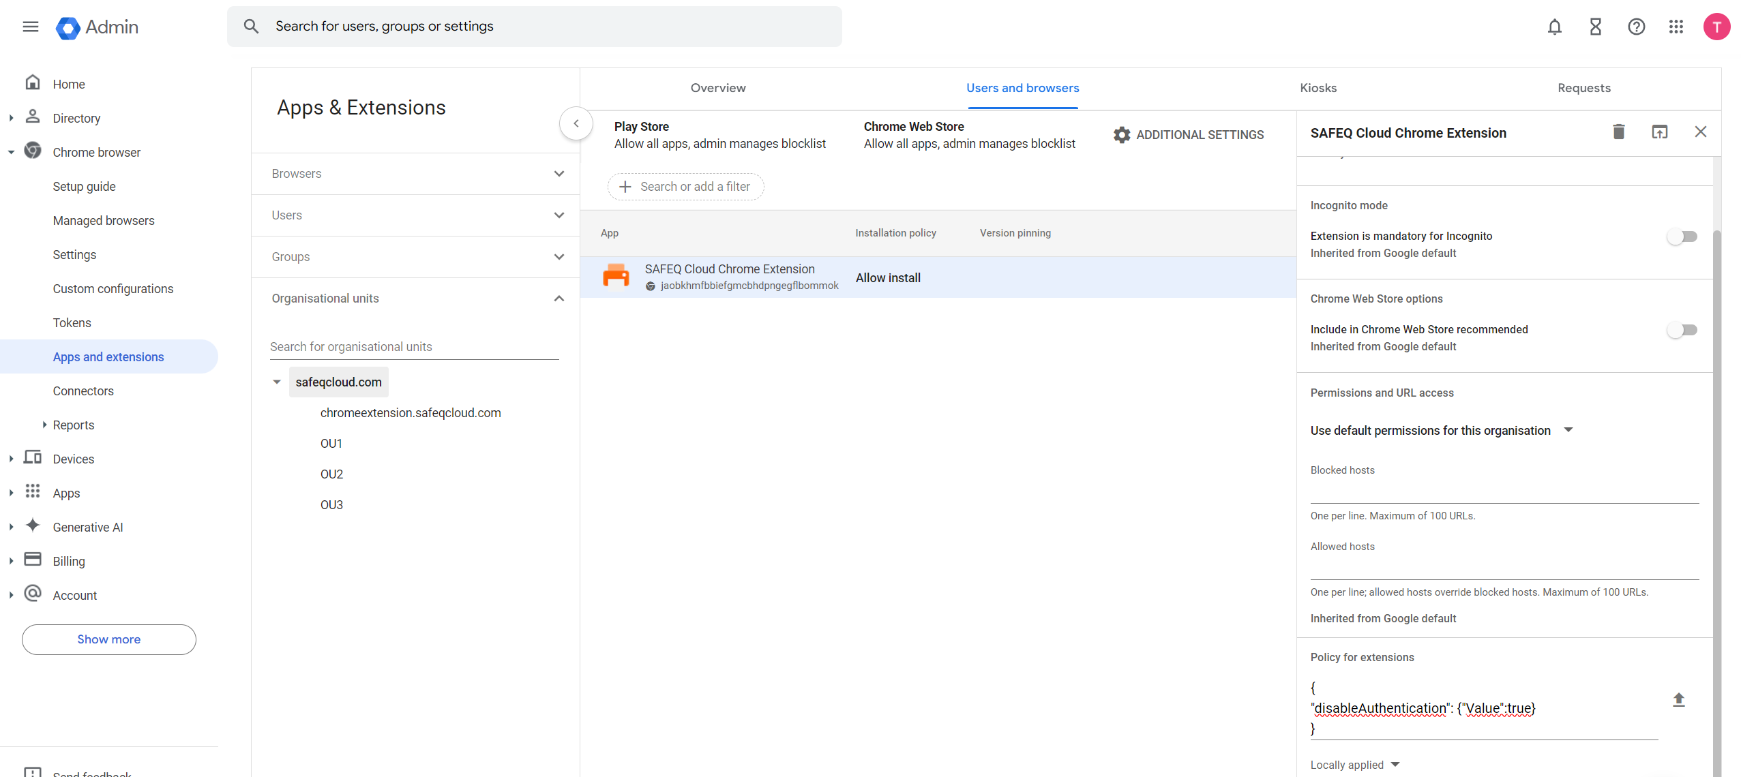Open the main hamburger menu
The height and width of the screenshot is (777, 1741).
pos(30,27)
